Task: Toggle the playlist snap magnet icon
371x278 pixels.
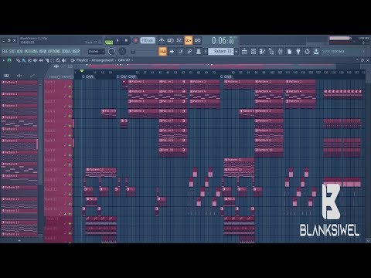Action: pyautogui.click(x=9, y=60)
